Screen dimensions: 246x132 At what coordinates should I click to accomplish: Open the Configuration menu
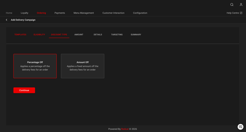(x=140, y=13)
